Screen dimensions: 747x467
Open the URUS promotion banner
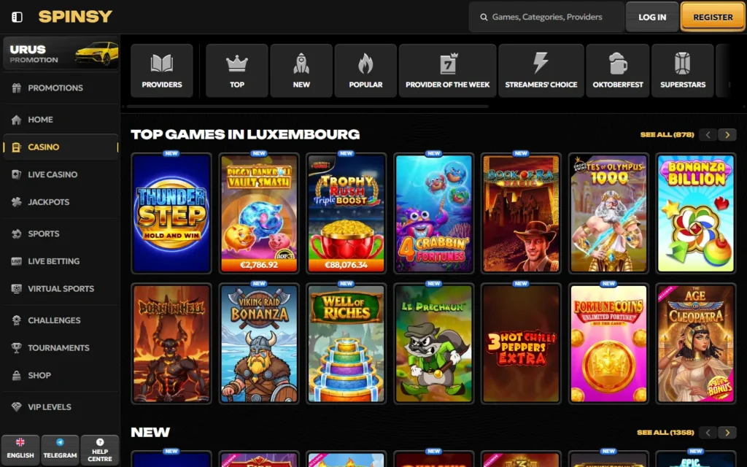[61, 53]
